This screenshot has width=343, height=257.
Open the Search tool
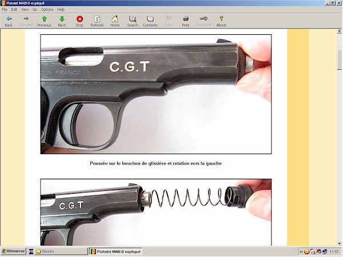point(133,22)
